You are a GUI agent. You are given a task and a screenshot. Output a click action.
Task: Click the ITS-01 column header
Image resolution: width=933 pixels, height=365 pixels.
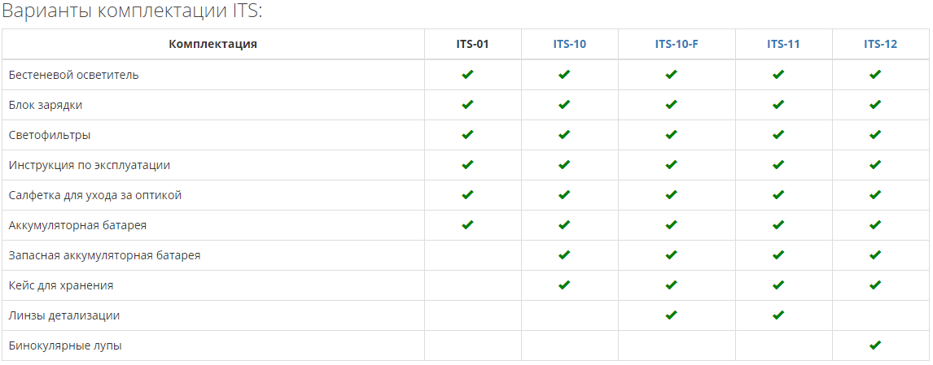(x=472, y=44)
